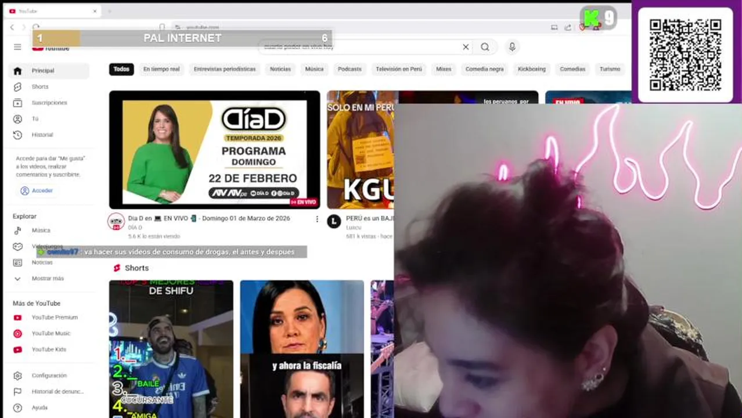Select the Turismo filter chip
742x418 pixels.
coord(610,69)
